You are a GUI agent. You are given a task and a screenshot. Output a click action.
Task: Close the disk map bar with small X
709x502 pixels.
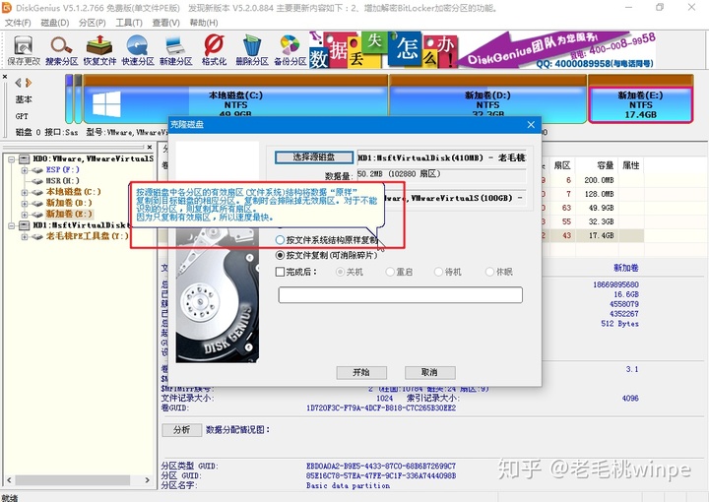point(5,77)
